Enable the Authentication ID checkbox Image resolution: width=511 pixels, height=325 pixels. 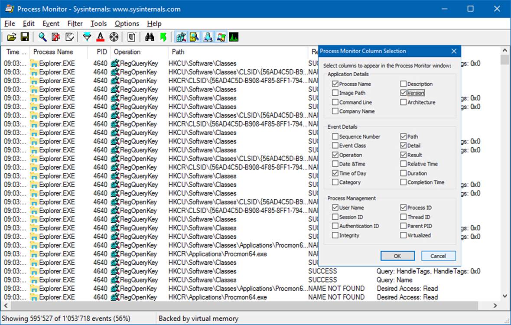pos(335,226)
